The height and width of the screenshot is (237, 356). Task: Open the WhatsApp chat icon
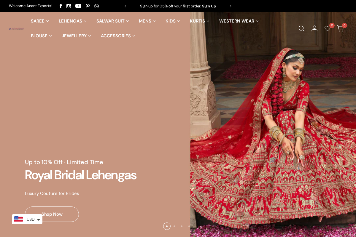pyautogui.click(x=97, y=6)
